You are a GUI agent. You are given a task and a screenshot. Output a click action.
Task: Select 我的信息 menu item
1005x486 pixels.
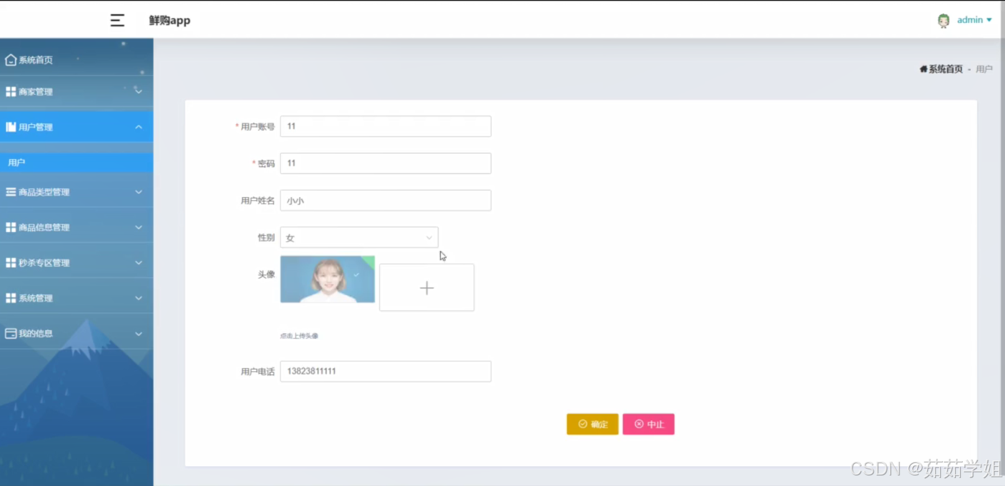76,334
